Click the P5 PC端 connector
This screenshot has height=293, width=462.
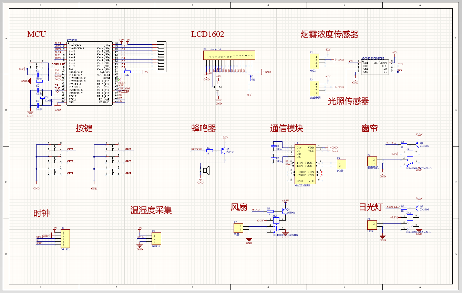[341, 164]
